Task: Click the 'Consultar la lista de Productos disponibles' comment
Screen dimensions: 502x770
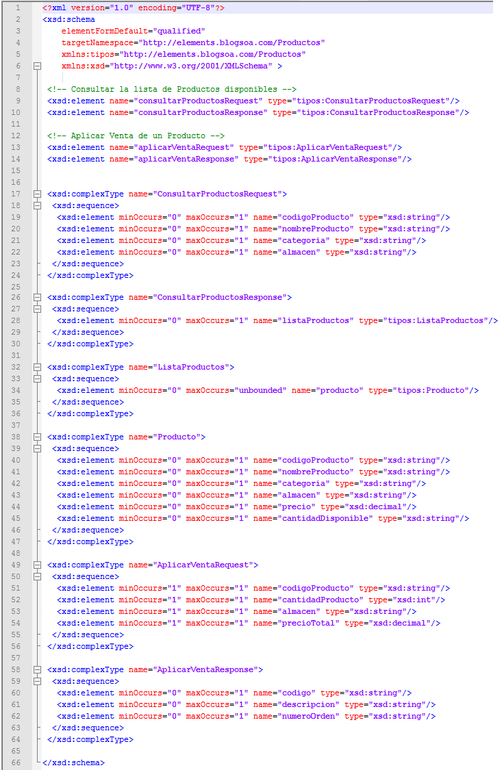Action: [172, 90]
